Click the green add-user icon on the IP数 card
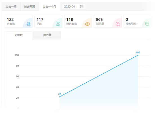This screenshot has width=155, height=113. click(58, 24)
